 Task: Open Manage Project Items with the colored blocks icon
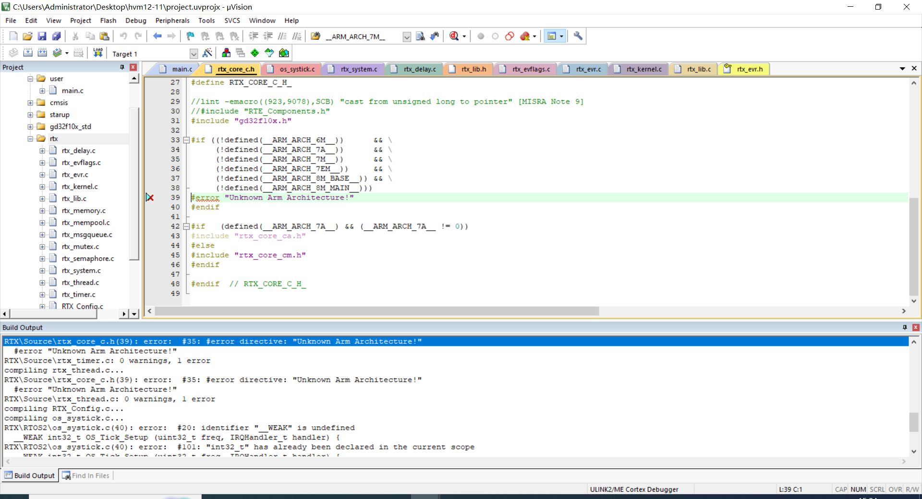(x=226, y=53)
